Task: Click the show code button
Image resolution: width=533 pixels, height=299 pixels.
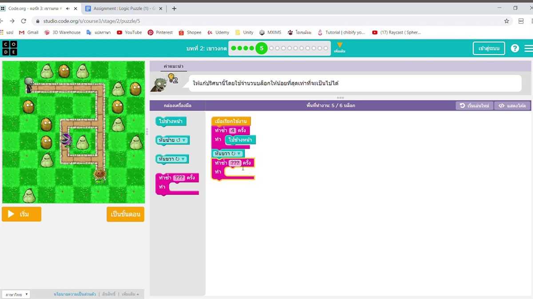Action: tap(512, 106)
